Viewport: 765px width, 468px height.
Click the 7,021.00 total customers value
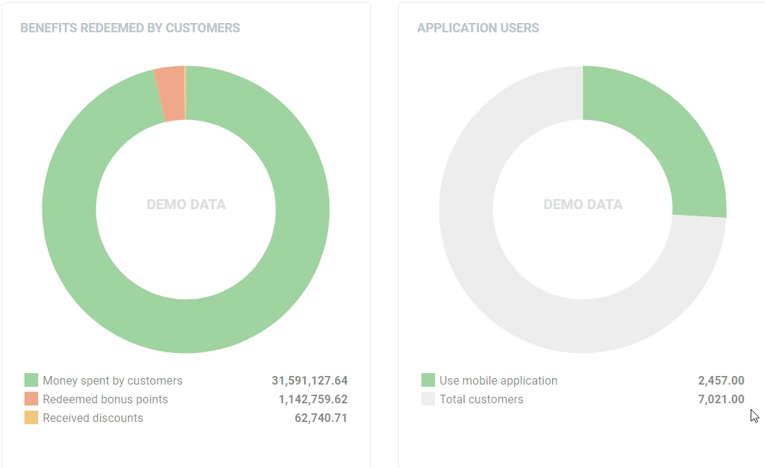(x=720, y=399)
